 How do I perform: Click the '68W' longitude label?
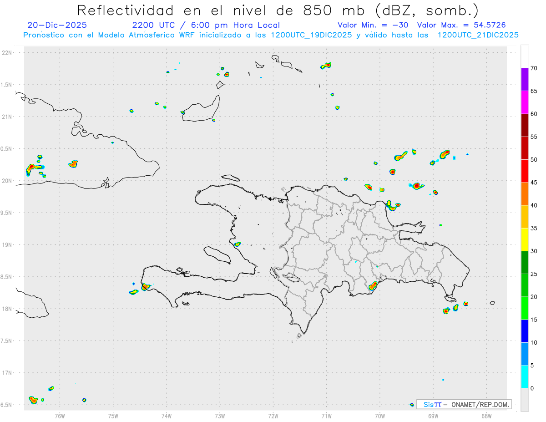(486, 416)
